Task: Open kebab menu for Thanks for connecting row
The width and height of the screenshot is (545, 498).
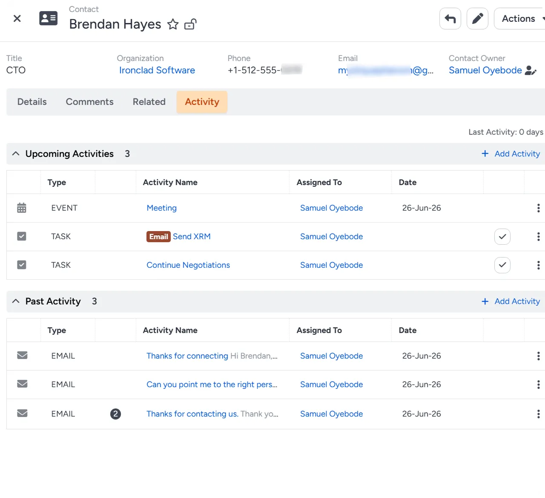Action: click(538, 356)
